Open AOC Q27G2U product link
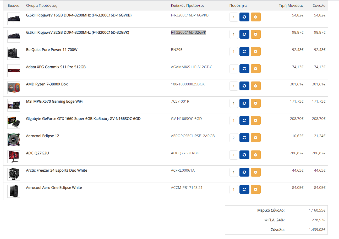The height and width of the screenshot is (239, 339). coord(37,153)
